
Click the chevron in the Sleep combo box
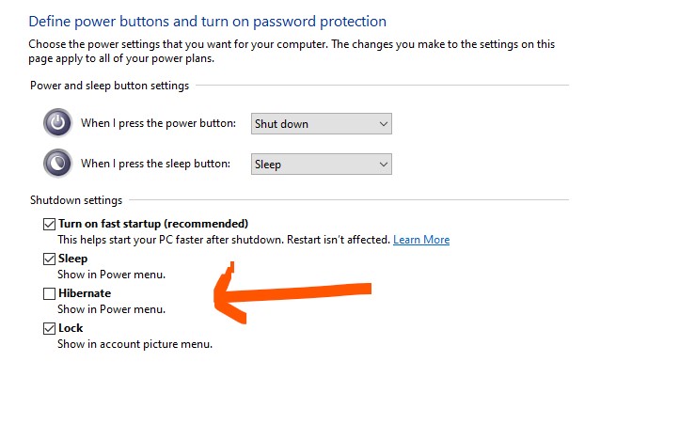(384, 165)
